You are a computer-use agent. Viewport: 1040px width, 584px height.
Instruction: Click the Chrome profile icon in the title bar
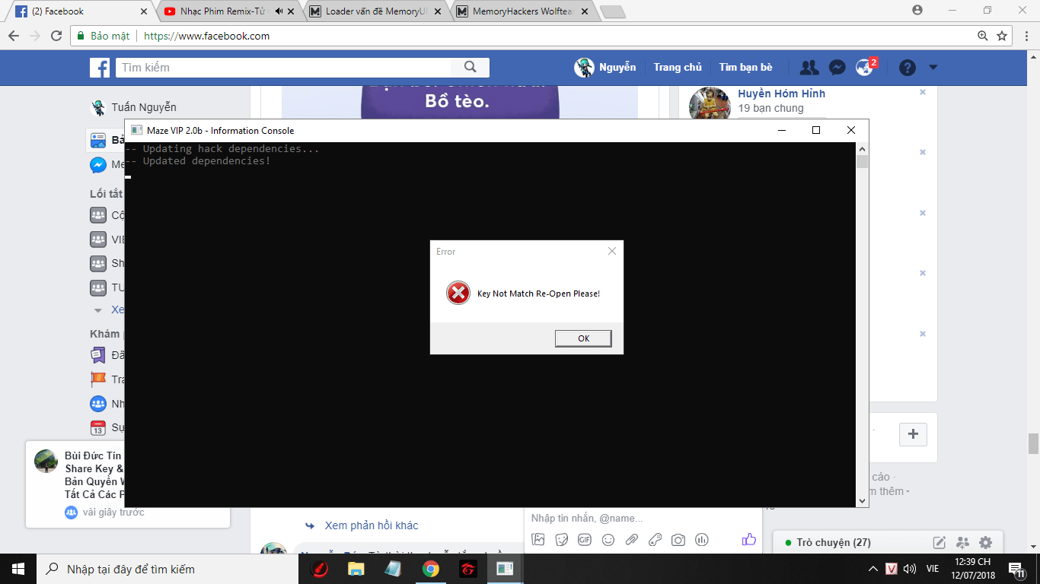pos(917,11)
